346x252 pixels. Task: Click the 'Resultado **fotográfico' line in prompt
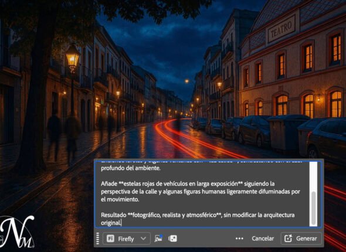click(x=198, y=215)
